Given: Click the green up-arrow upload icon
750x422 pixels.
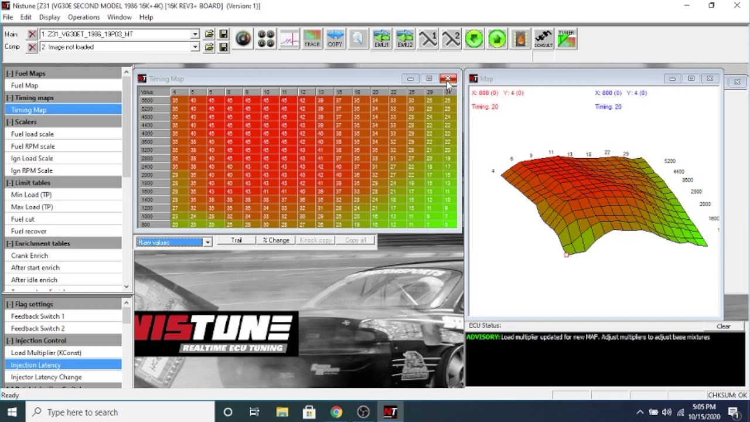Looking at the screenshot, I should click(497, 39).
